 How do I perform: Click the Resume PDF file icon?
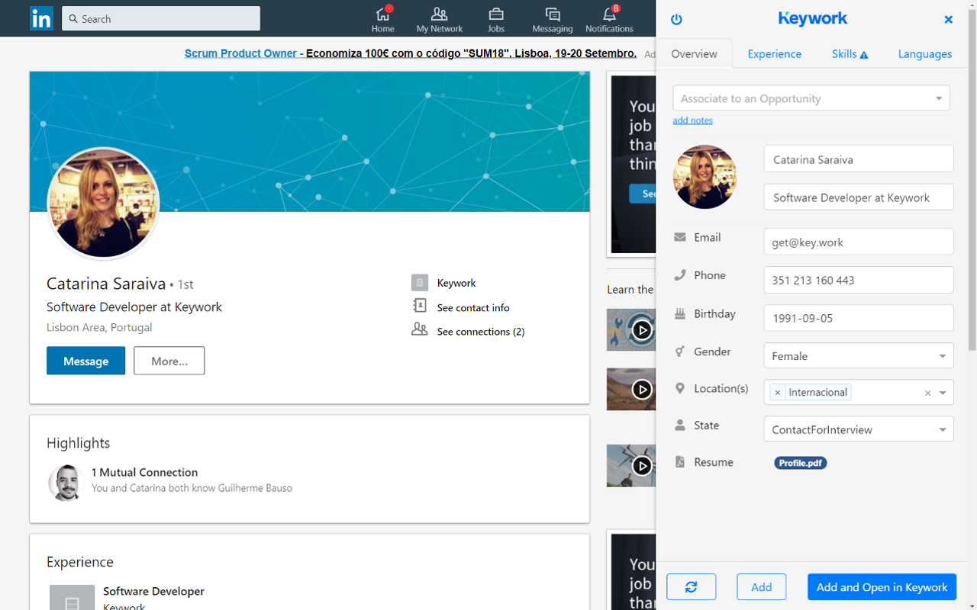pos(679,462)
